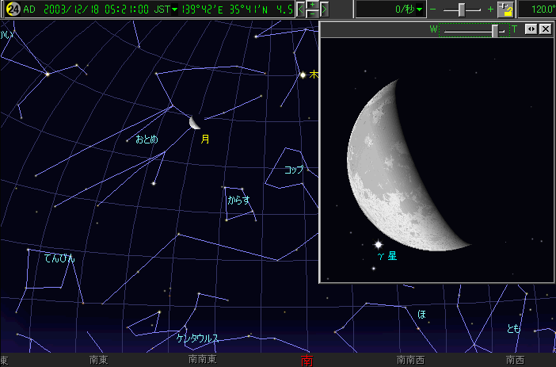Image resolution: width=556 pixels, height=367 pixels.
Task: Click the longitude latitude location display
Action: [x=226, y=10]
